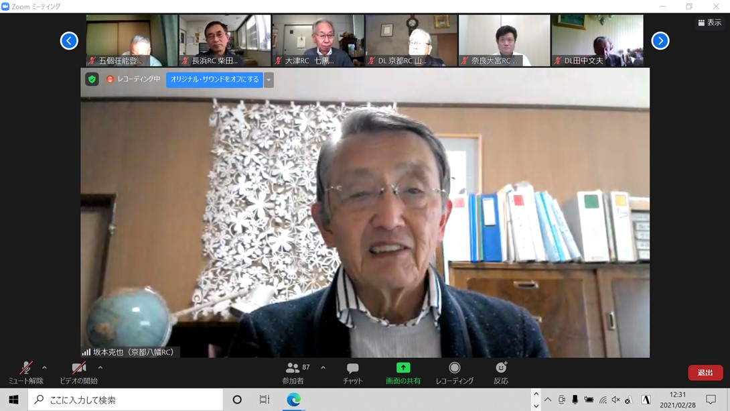Unmute microphone (ミュート解除)
Viewport: 730px width, 411px height.
pos(25,373)
